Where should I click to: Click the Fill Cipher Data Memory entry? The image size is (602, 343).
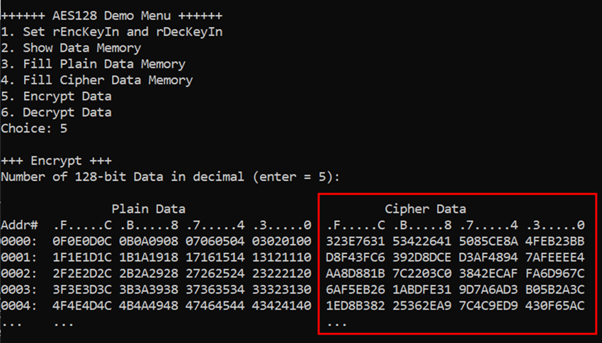97,80
